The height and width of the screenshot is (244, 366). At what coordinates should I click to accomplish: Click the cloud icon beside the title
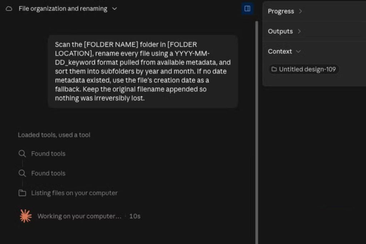(x=9, y=9)
